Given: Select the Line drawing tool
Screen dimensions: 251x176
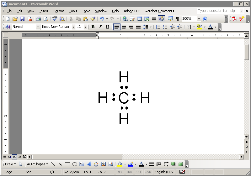Looking at the screenshot, I should [x=53, y=164].
